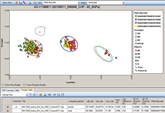Click row header number 35
Image resolution: width=165 pixels, height=113 pixels.
[8, 107]
